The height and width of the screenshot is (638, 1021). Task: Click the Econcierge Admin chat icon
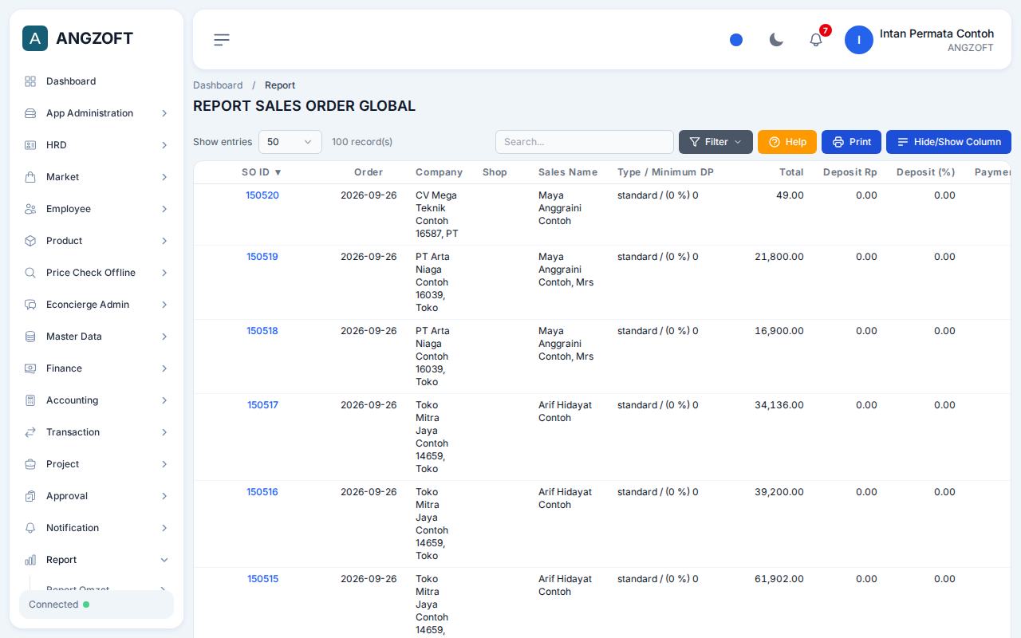[30, 305]
